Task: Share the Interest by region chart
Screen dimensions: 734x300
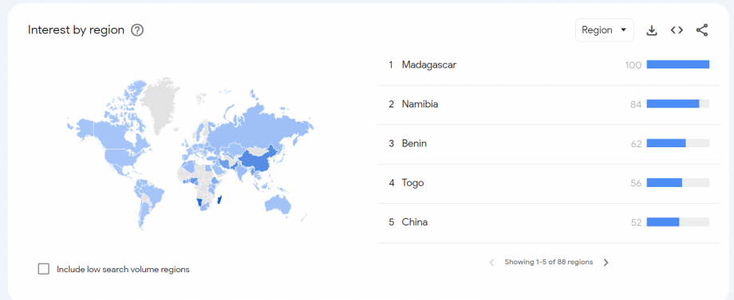Action: (702, 30)
